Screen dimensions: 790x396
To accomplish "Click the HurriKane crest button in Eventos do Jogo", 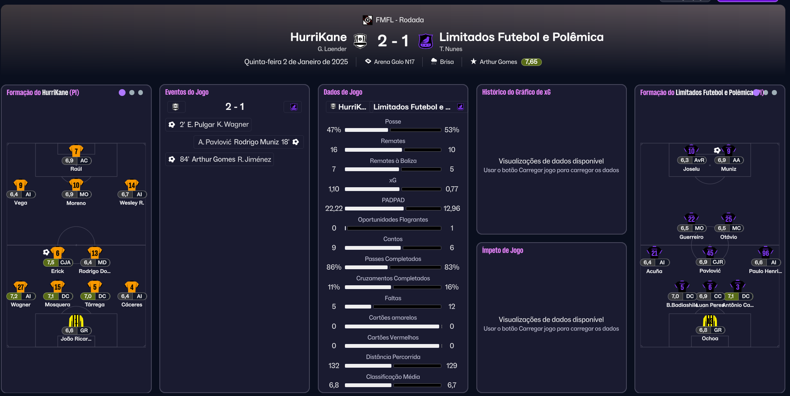I will 176,107.
